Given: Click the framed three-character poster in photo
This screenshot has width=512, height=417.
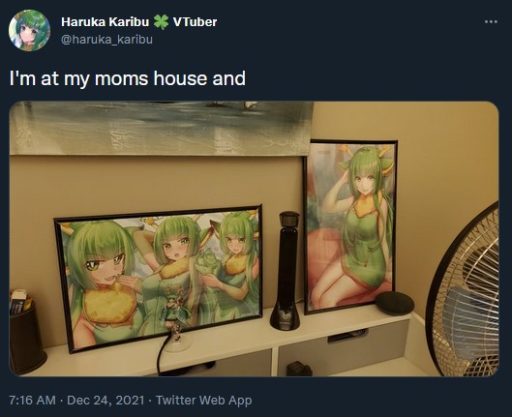Looking at the screenshot, I should coord(159,279).
